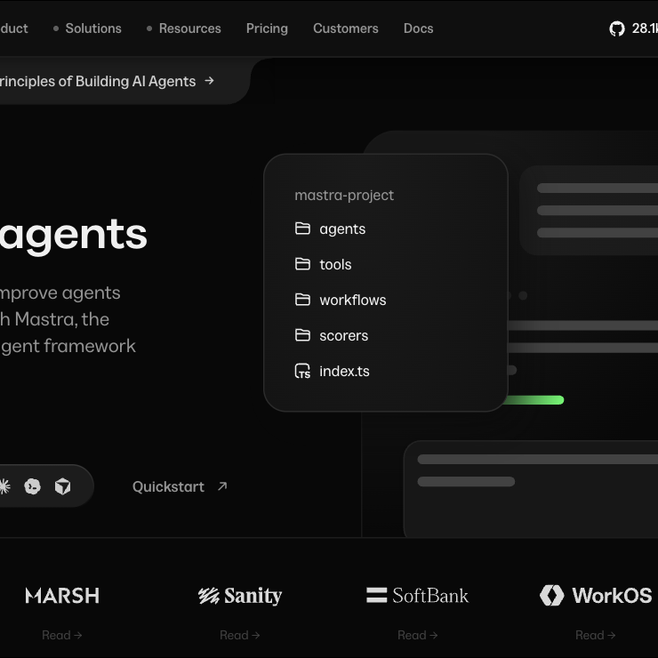Click the WorkOS logo
Screen dimensions: 658x658
[596, 596]
